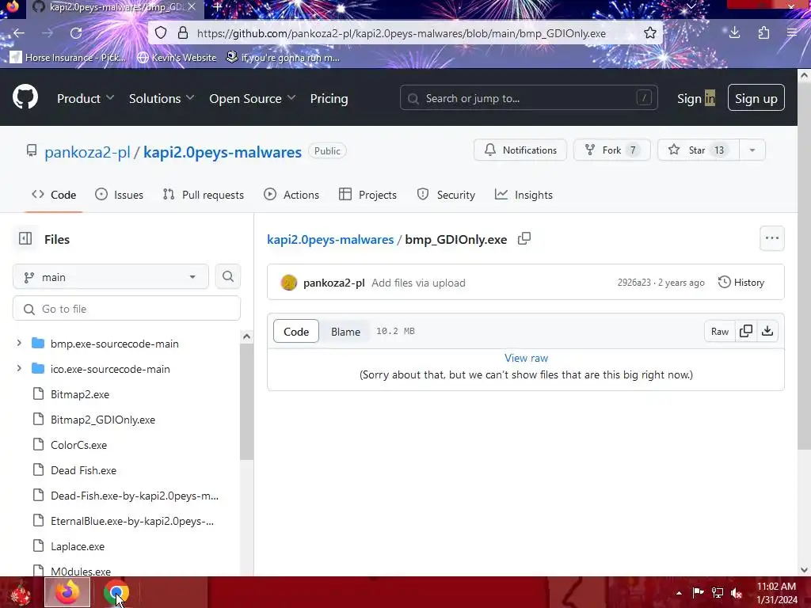Open the list all tabs dropdown
Image resolution: width=811 pixels, height=608 pixels.
click(x=691, y=6)
